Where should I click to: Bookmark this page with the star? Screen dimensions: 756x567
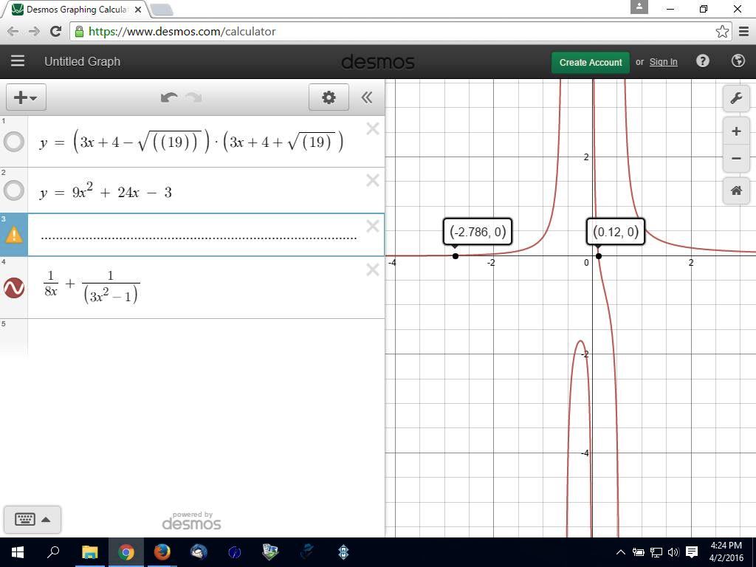pos(722,32)
